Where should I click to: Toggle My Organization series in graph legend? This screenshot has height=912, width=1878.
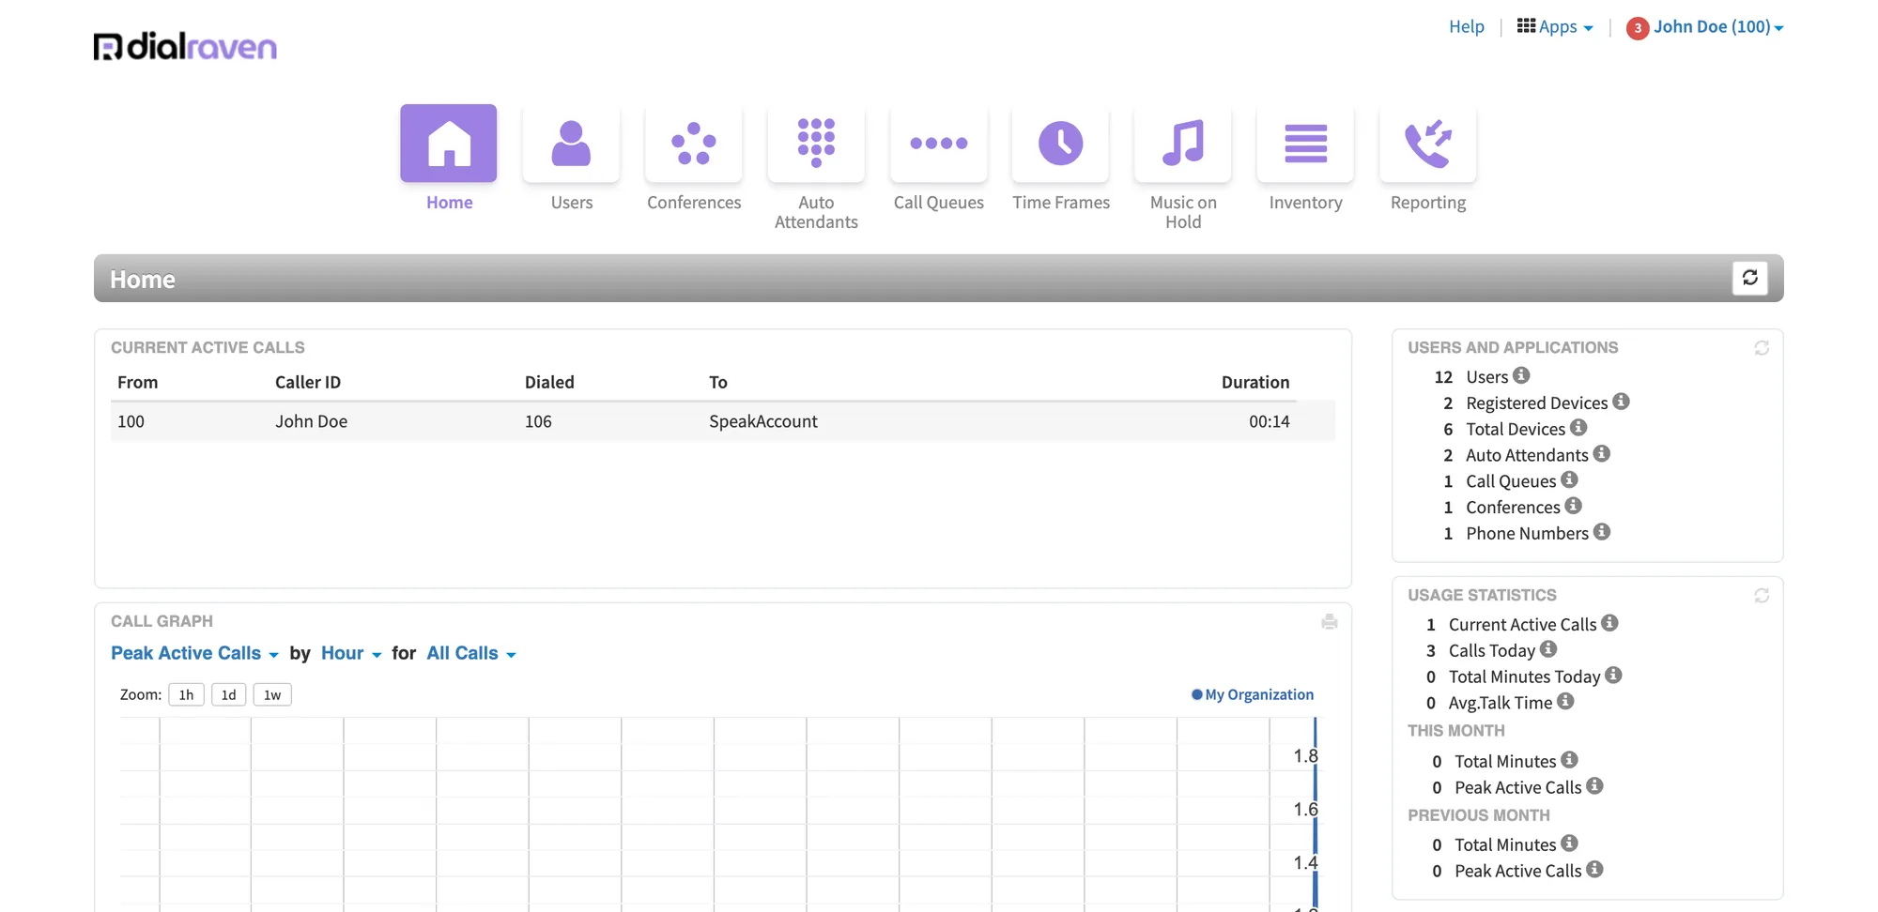(x=1253, y=695)
